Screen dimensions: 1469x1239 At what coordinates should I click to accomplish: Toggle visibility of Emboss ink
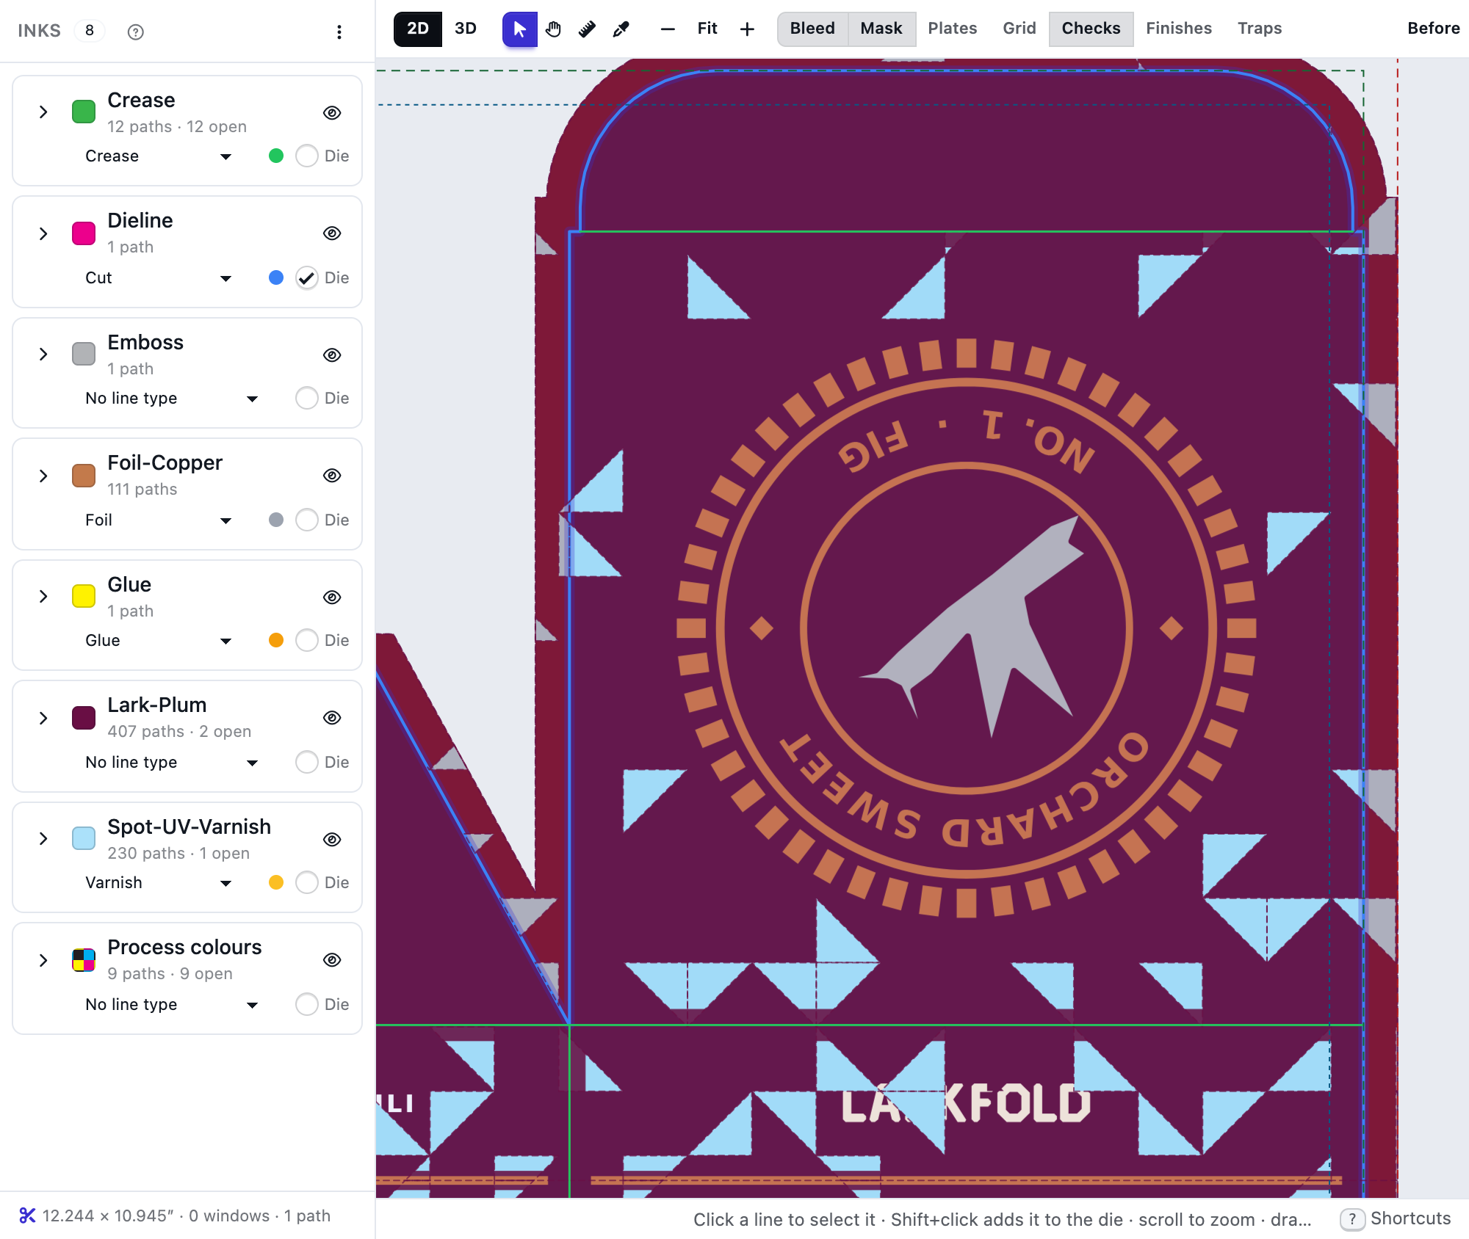coord(332,355)
